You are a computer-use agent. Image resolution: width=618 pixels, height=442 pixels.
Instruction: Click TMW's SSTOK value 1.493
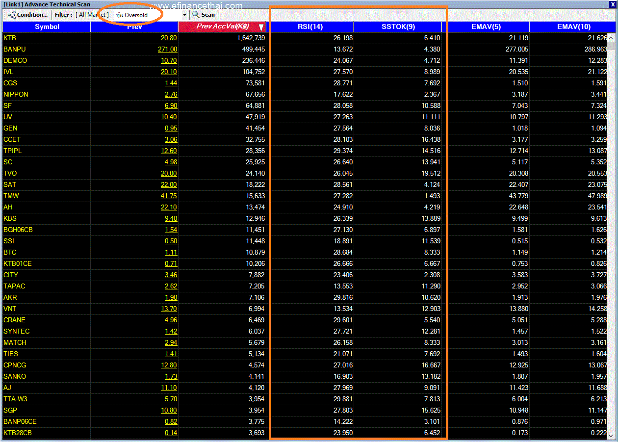point(432,196)
